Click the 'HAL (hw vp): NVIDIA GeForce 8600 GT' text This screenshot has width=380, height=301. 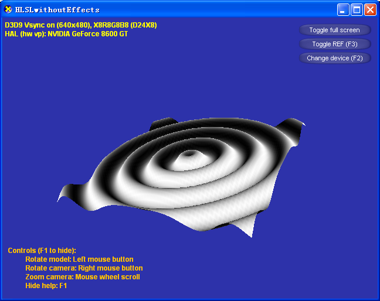[66, 34]
